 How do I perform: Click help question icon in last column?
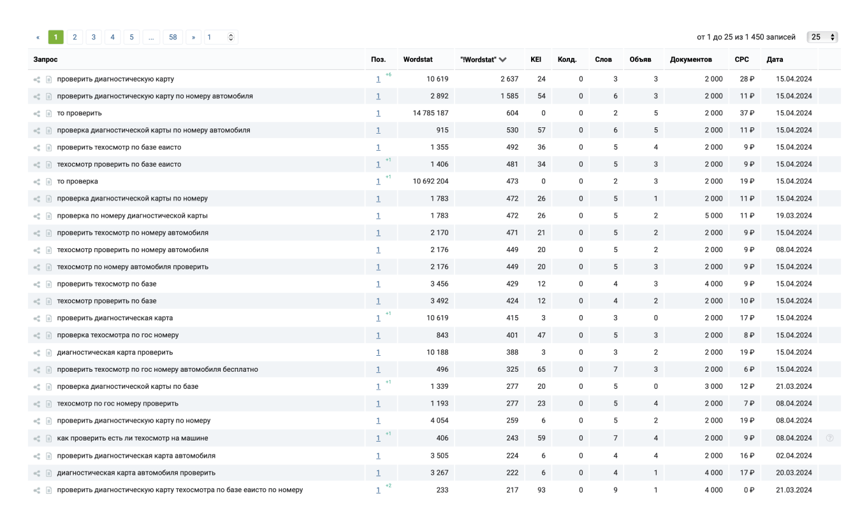point(829,438)
